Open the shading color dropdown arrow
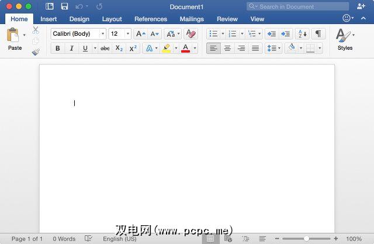Screen dimensions: 374x244 [301, 49]
